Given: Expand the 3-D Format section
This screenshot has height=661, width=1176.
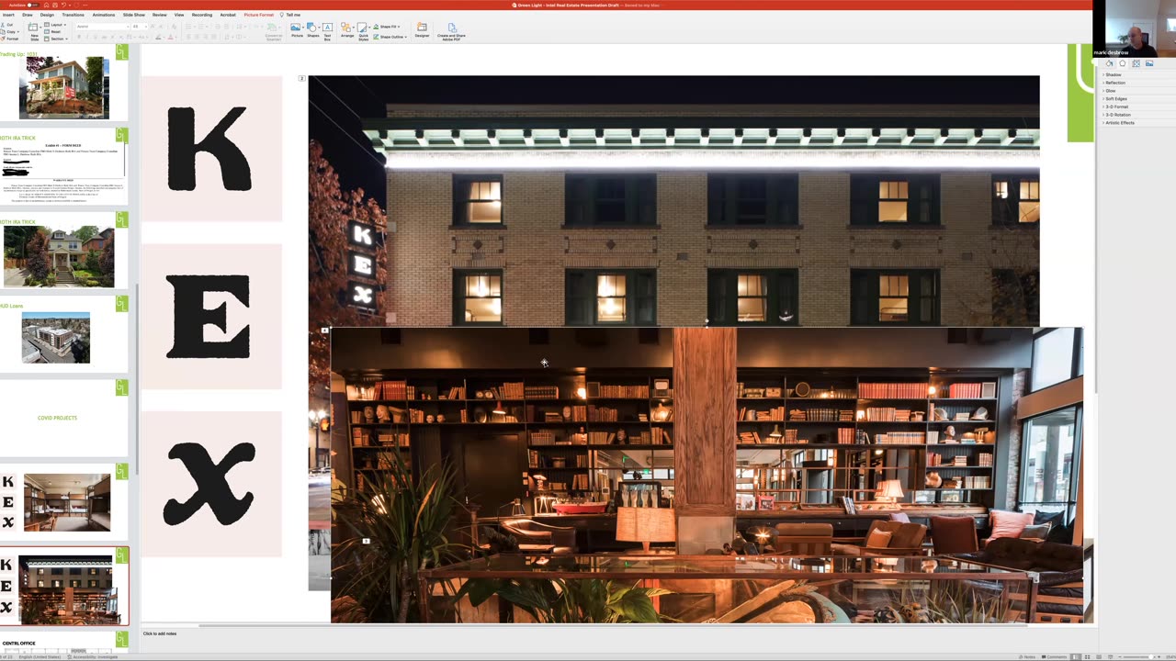Looking at the screenshot, I should [x=1115, y=106].
